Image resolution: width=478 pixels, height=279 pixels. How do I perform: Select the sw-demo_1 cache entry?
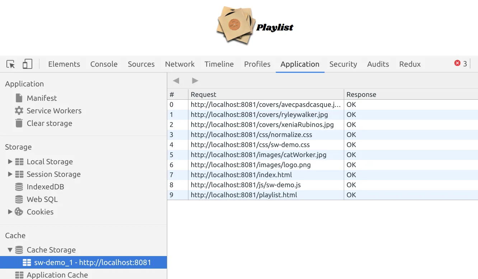[x=92, y=263]
